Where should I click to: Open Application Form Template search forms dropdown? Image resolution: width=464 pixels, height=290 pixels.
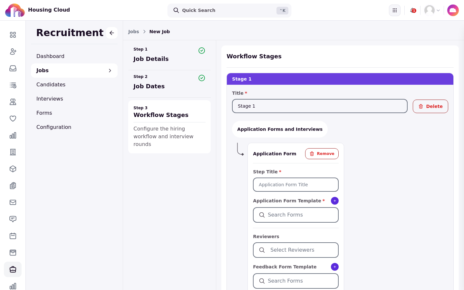pyautogui.click(x=296, y=215)
